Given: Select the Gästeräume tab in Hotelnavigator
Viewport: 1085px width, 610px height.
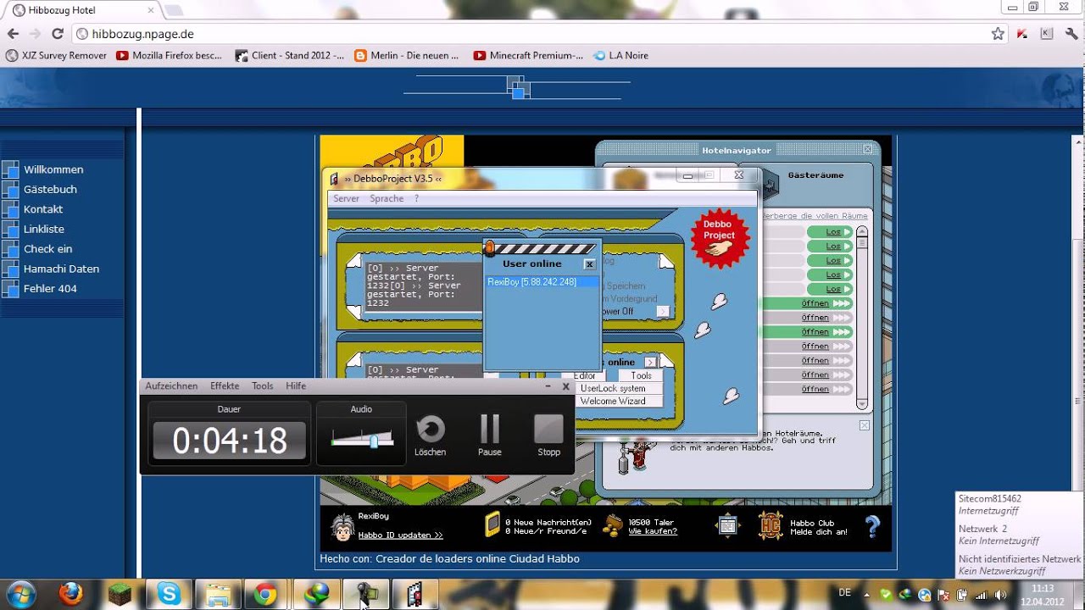Looking at the screenshot, I should 815,175.
